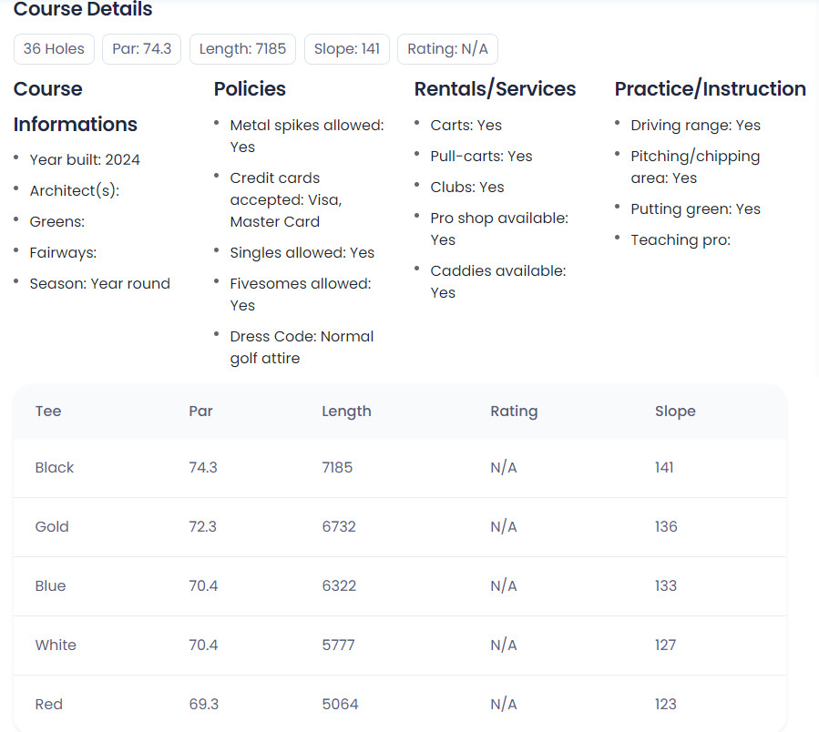
Task: Select the White tee row name
Action: coord(56,645)
